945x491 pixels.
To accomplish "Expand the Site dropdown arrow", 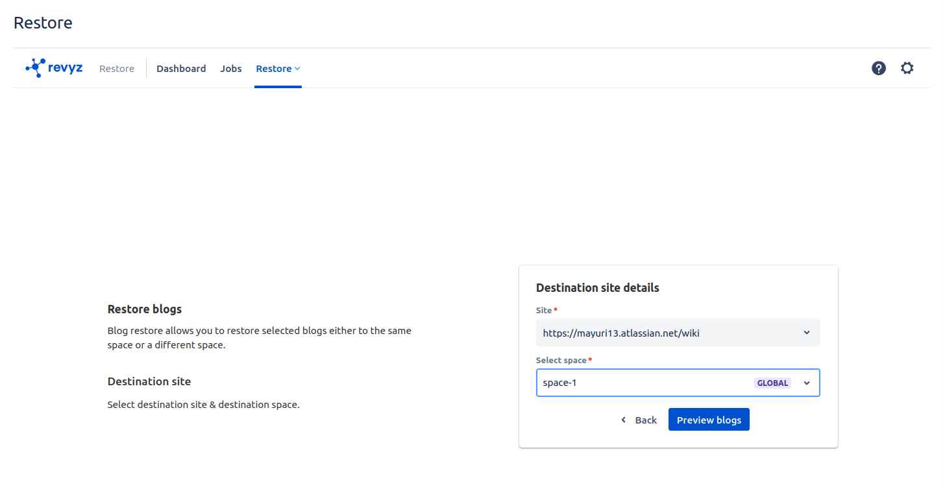I will (807, 333).
